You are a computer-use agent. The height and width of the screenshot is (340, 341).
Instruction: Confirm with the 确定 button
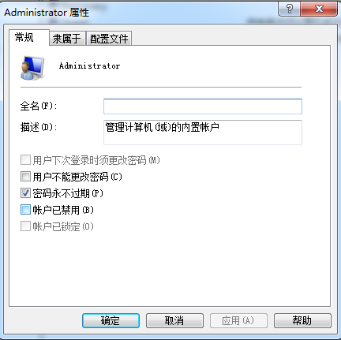(111, 320)
